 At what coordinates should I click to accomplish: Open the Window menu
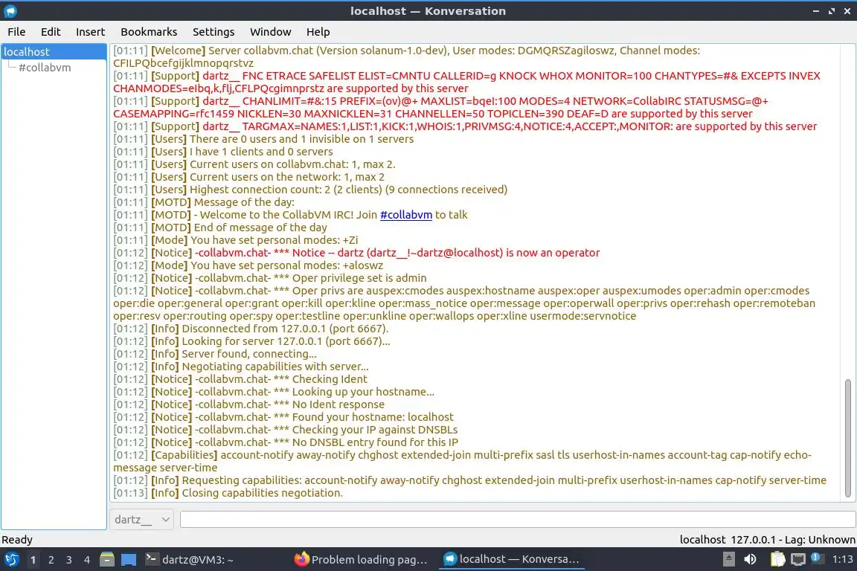point(271,32)
